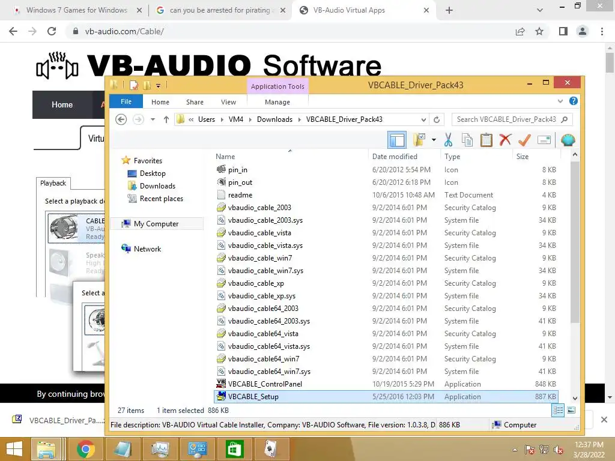Click the folder options icon in Explorer toolbar

(419, 139)
